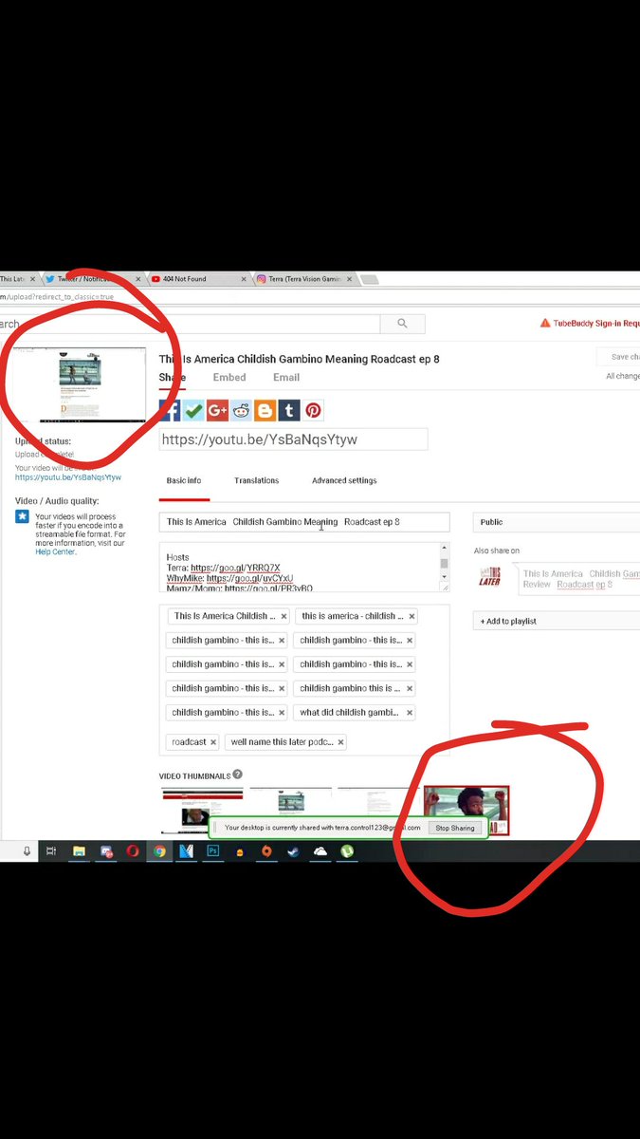The image size is (640, 1139).
Task: Open the Basic info tab
Action: click(184, 480)
